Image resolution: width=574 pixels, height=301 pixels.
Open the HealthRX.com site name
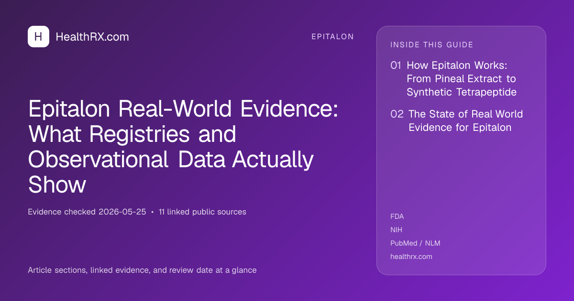92,37
